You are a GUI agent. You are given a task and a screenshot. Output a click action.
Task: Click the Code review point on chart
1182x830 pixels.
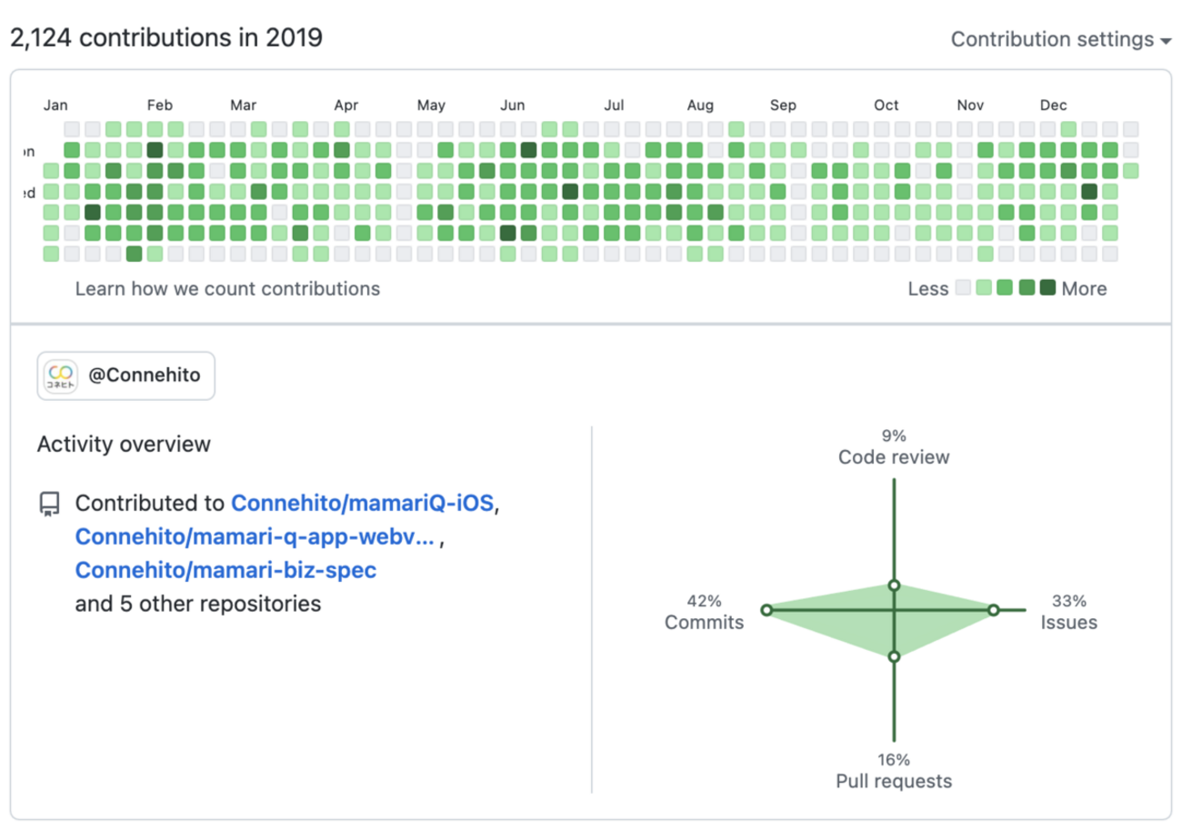tap(894, 586)
